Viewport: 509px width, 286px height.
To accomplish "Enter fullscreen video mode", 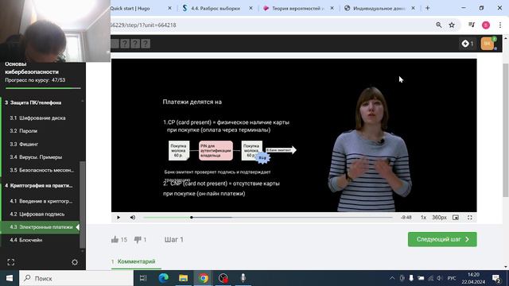I will pos(470,218).
